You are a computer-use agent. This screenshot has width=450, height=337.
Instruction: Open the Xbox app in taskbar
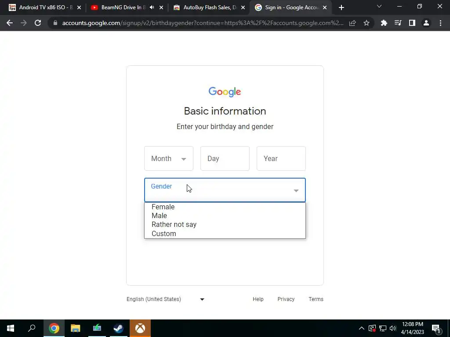[x=140, y=328]
